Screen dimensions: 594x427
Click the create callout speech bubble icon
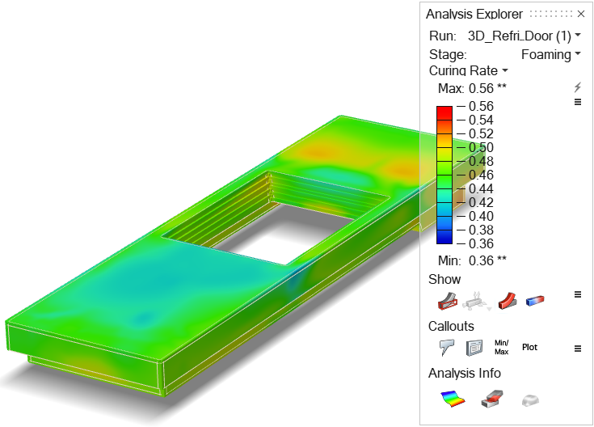[x=447, y=348]
